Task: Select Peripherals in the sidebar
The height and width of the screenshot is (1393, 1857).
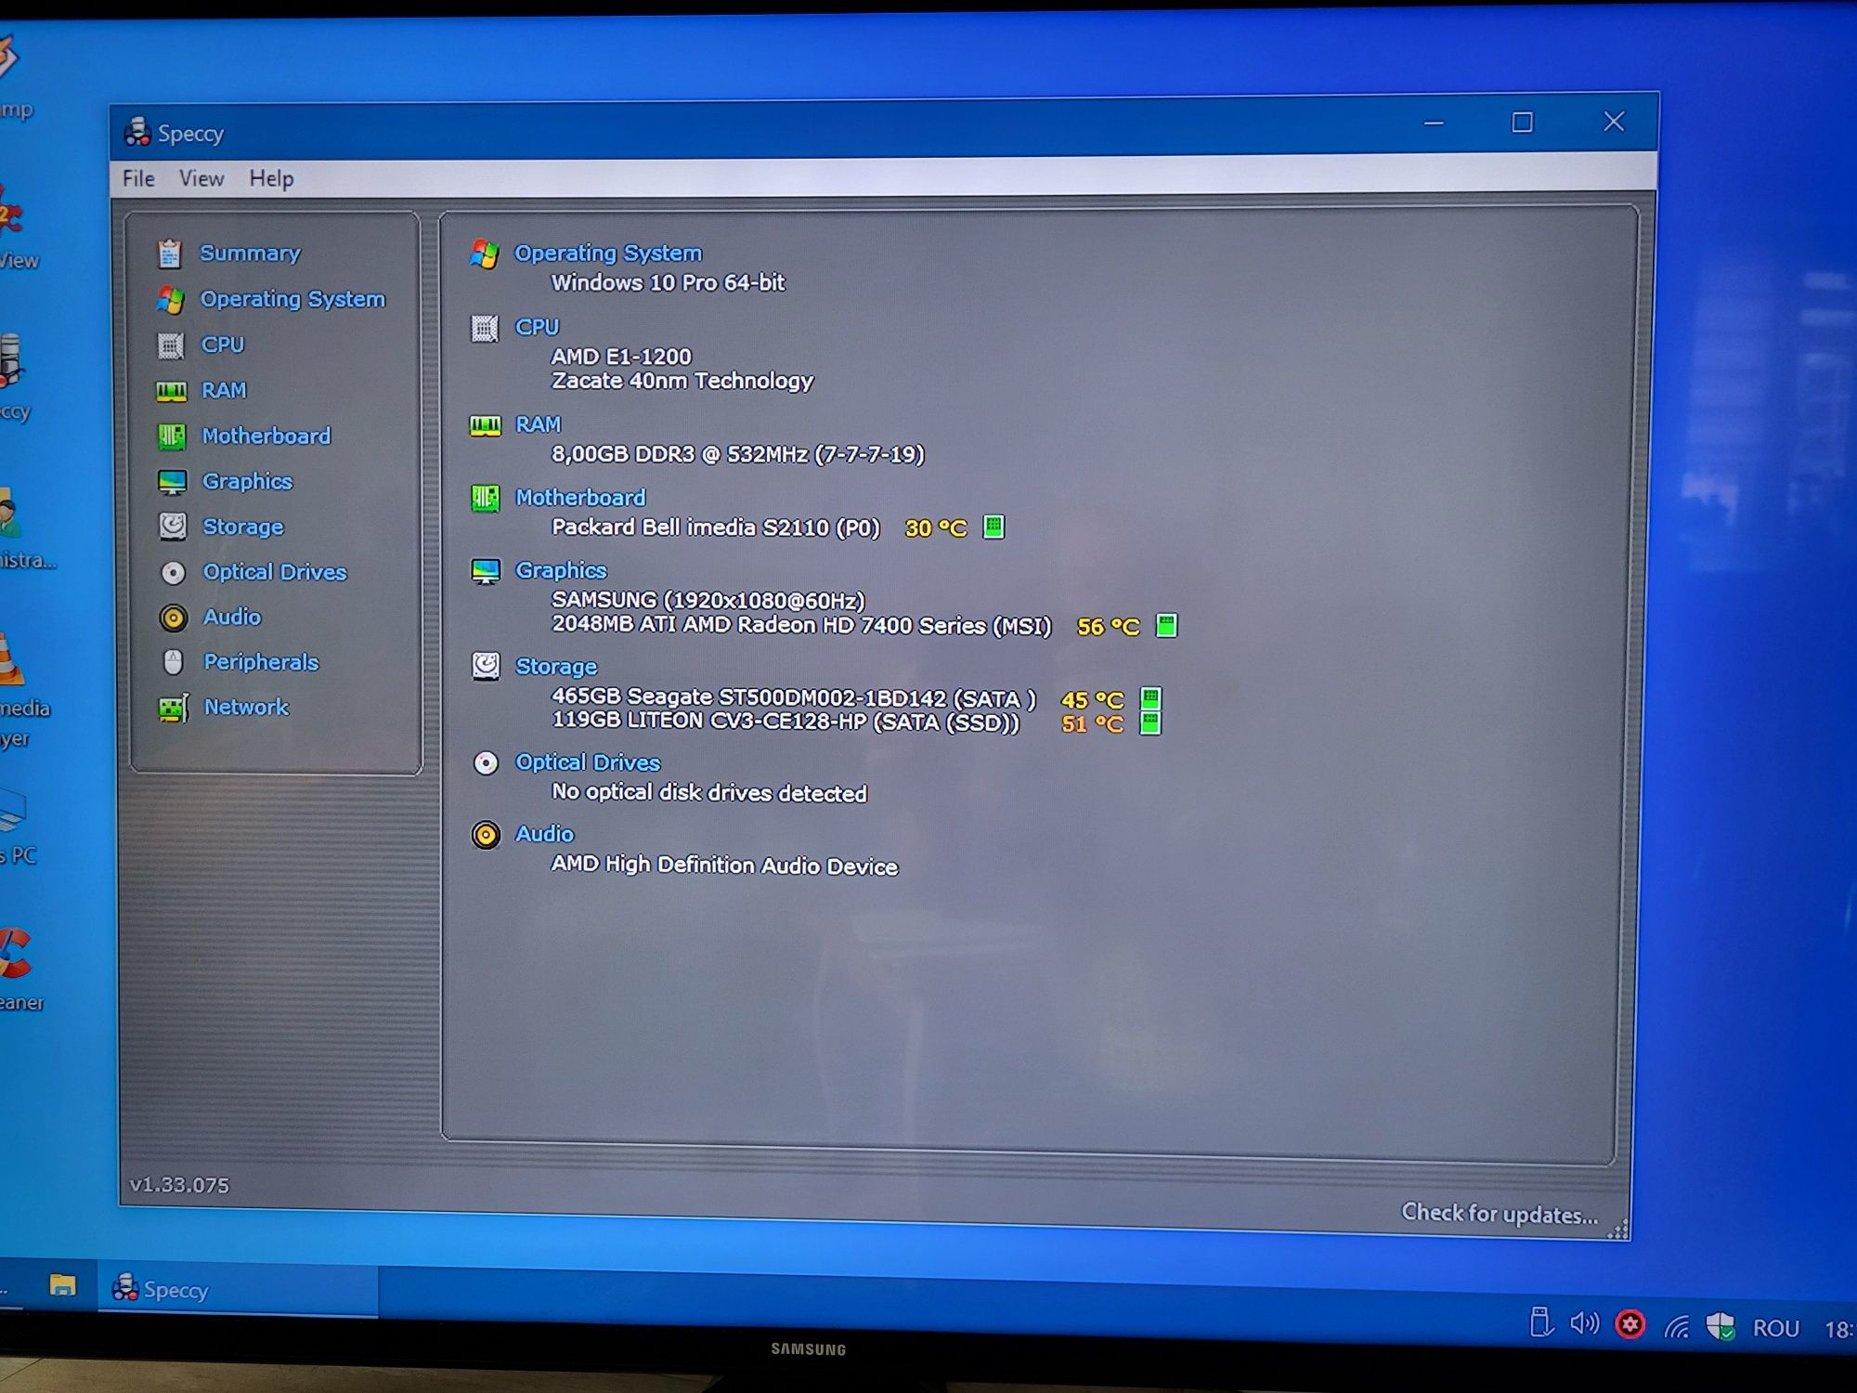Action: (261, 662)
